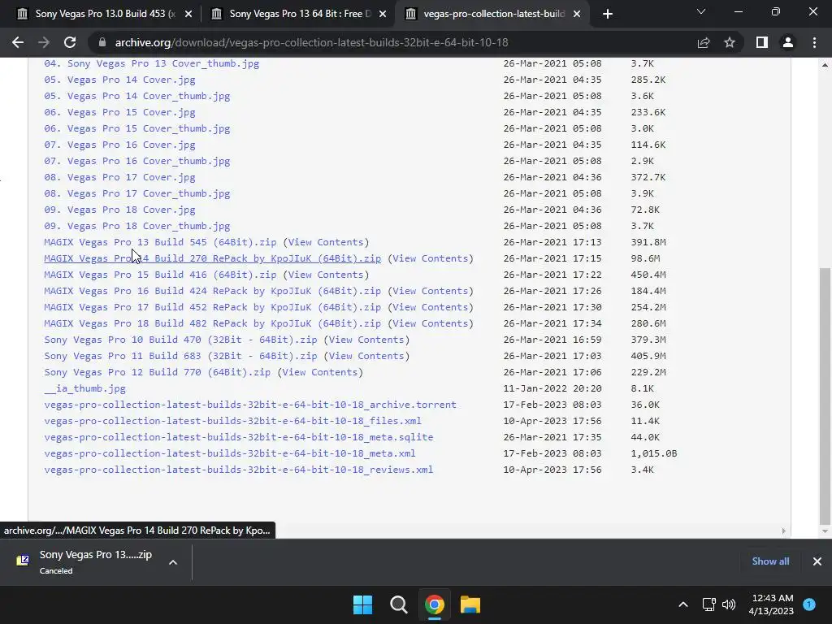Open Windows taskbar Search
This screenshot has height=624, width=832.
(x=398, y=604)
